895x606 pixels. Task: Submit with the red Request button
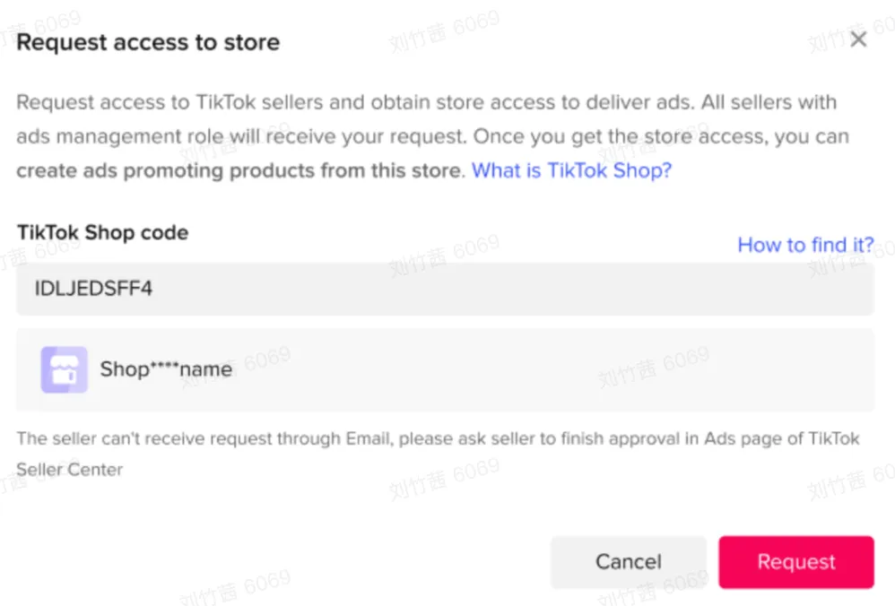[796, 562]
